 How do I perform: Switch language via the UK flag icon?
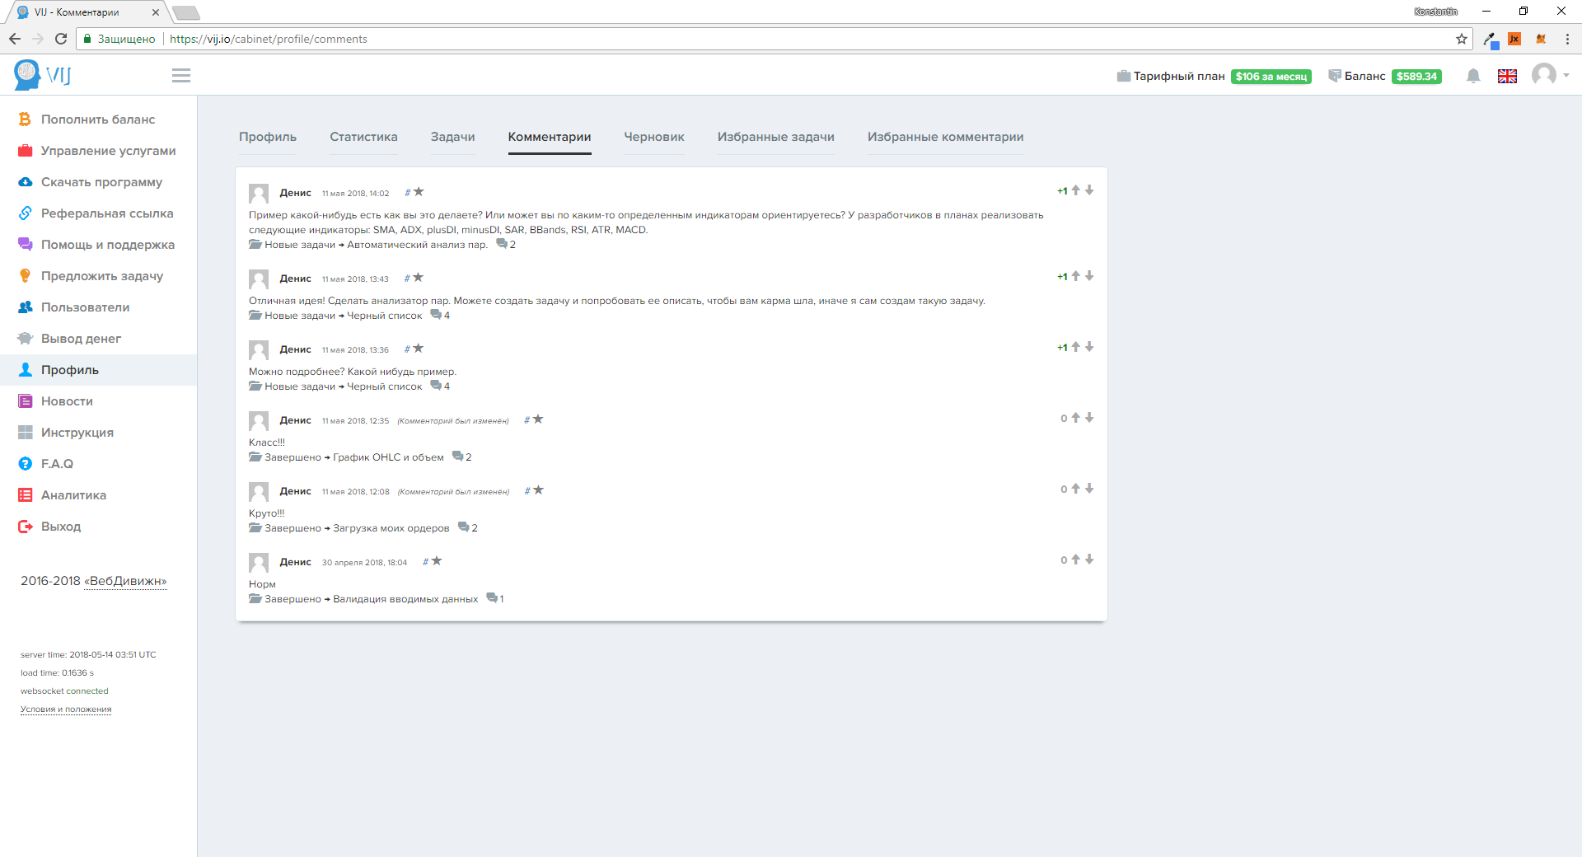tap(1507, 76)
